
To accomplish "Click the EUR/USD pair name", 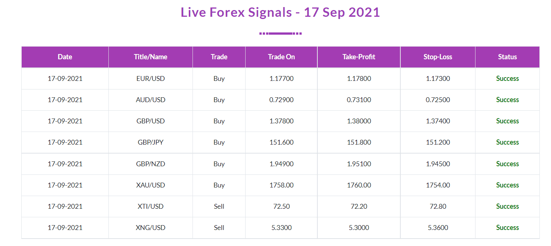I will pos(151,79).
